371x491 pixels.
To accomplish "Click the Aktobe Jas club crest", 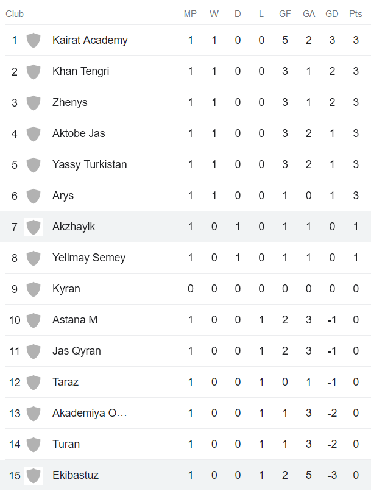I will [34, 133].
